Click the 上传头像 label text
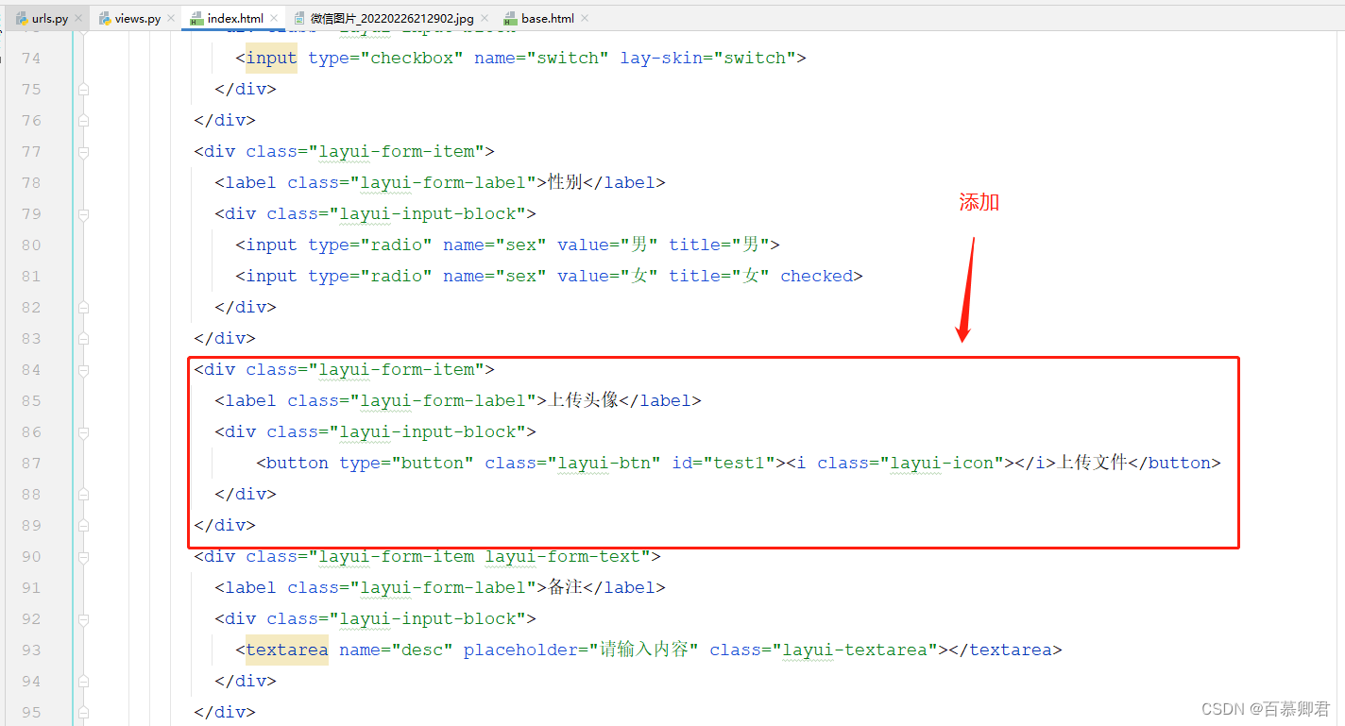The height and width of the screenshot is (726, 1345). 583,400
